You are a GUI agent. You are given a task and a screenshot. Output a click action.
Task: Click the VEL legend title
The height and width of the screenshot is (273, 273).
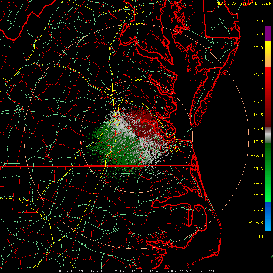click(x=266, y=18)
